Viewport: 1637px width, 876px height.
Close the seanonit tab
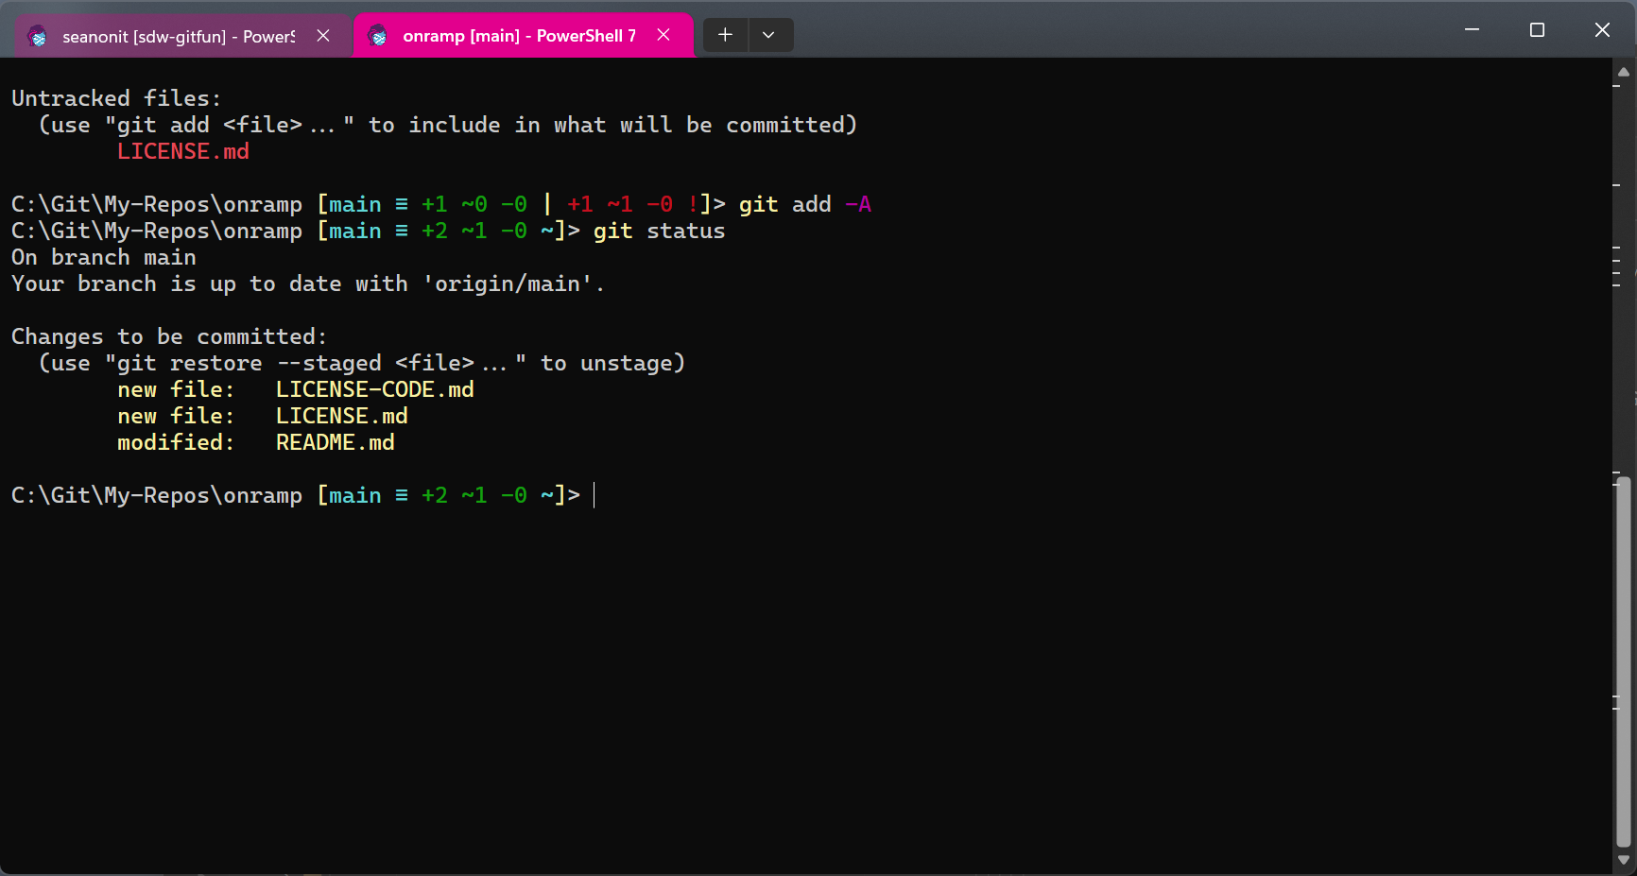[x=323, y=35]
